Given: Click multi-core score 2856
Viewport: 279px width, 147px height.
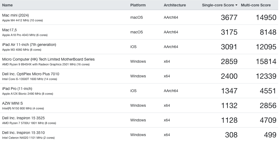Looking at the screenshot, I should 268,106.
